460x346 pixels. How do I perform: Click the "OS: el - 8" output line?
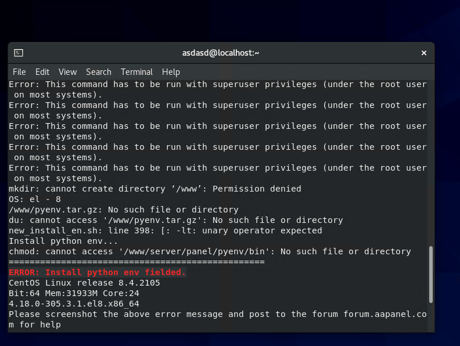point(34,199)
